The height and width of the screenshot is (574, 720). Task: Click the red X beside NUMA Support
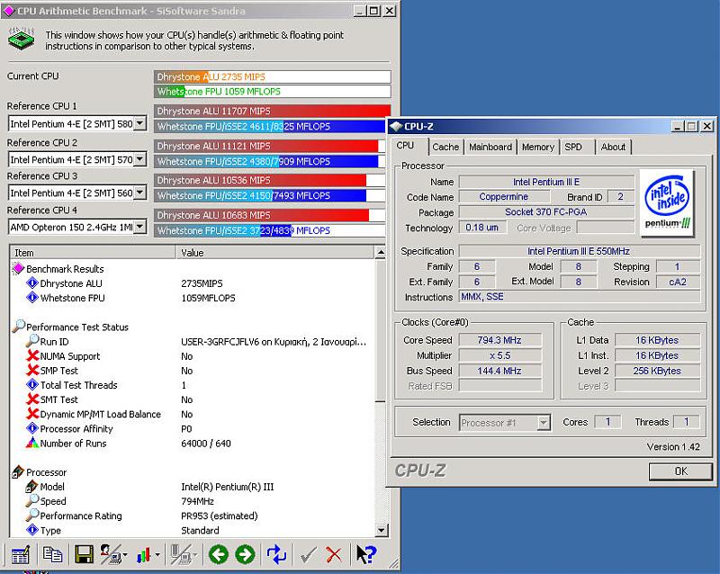tap(32, 355)
